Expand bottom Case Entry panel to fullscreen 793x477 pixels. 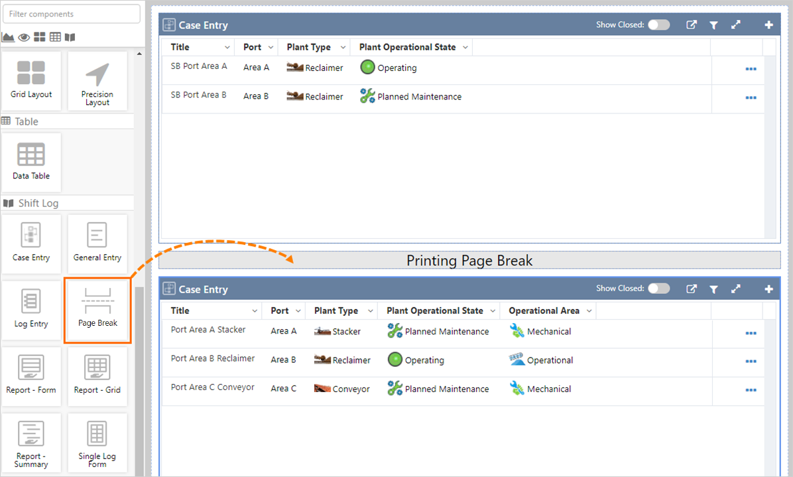click(x=735, y=289)
